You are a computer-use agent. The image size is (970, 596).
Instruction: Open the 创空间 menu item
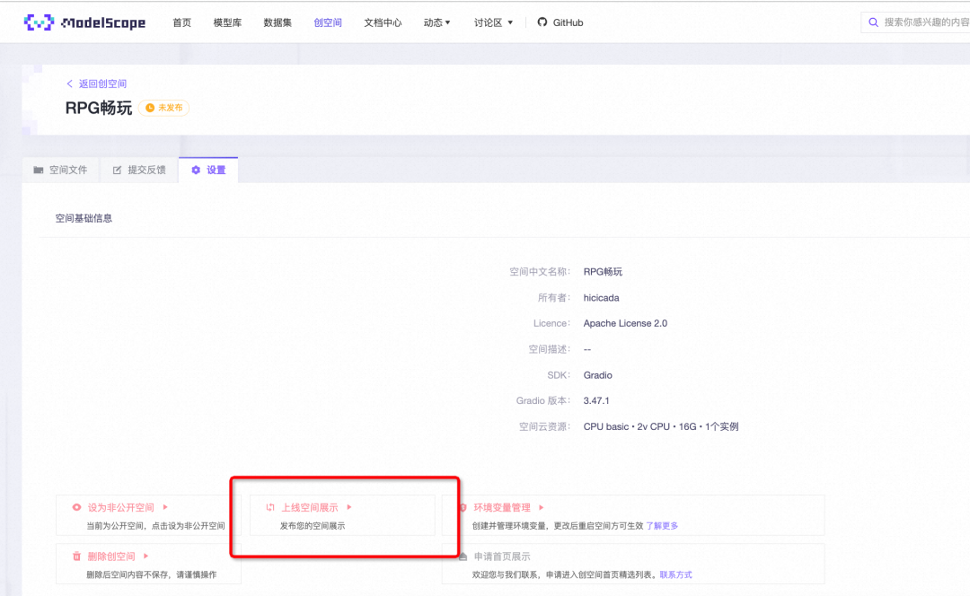[x=327, y=22]
